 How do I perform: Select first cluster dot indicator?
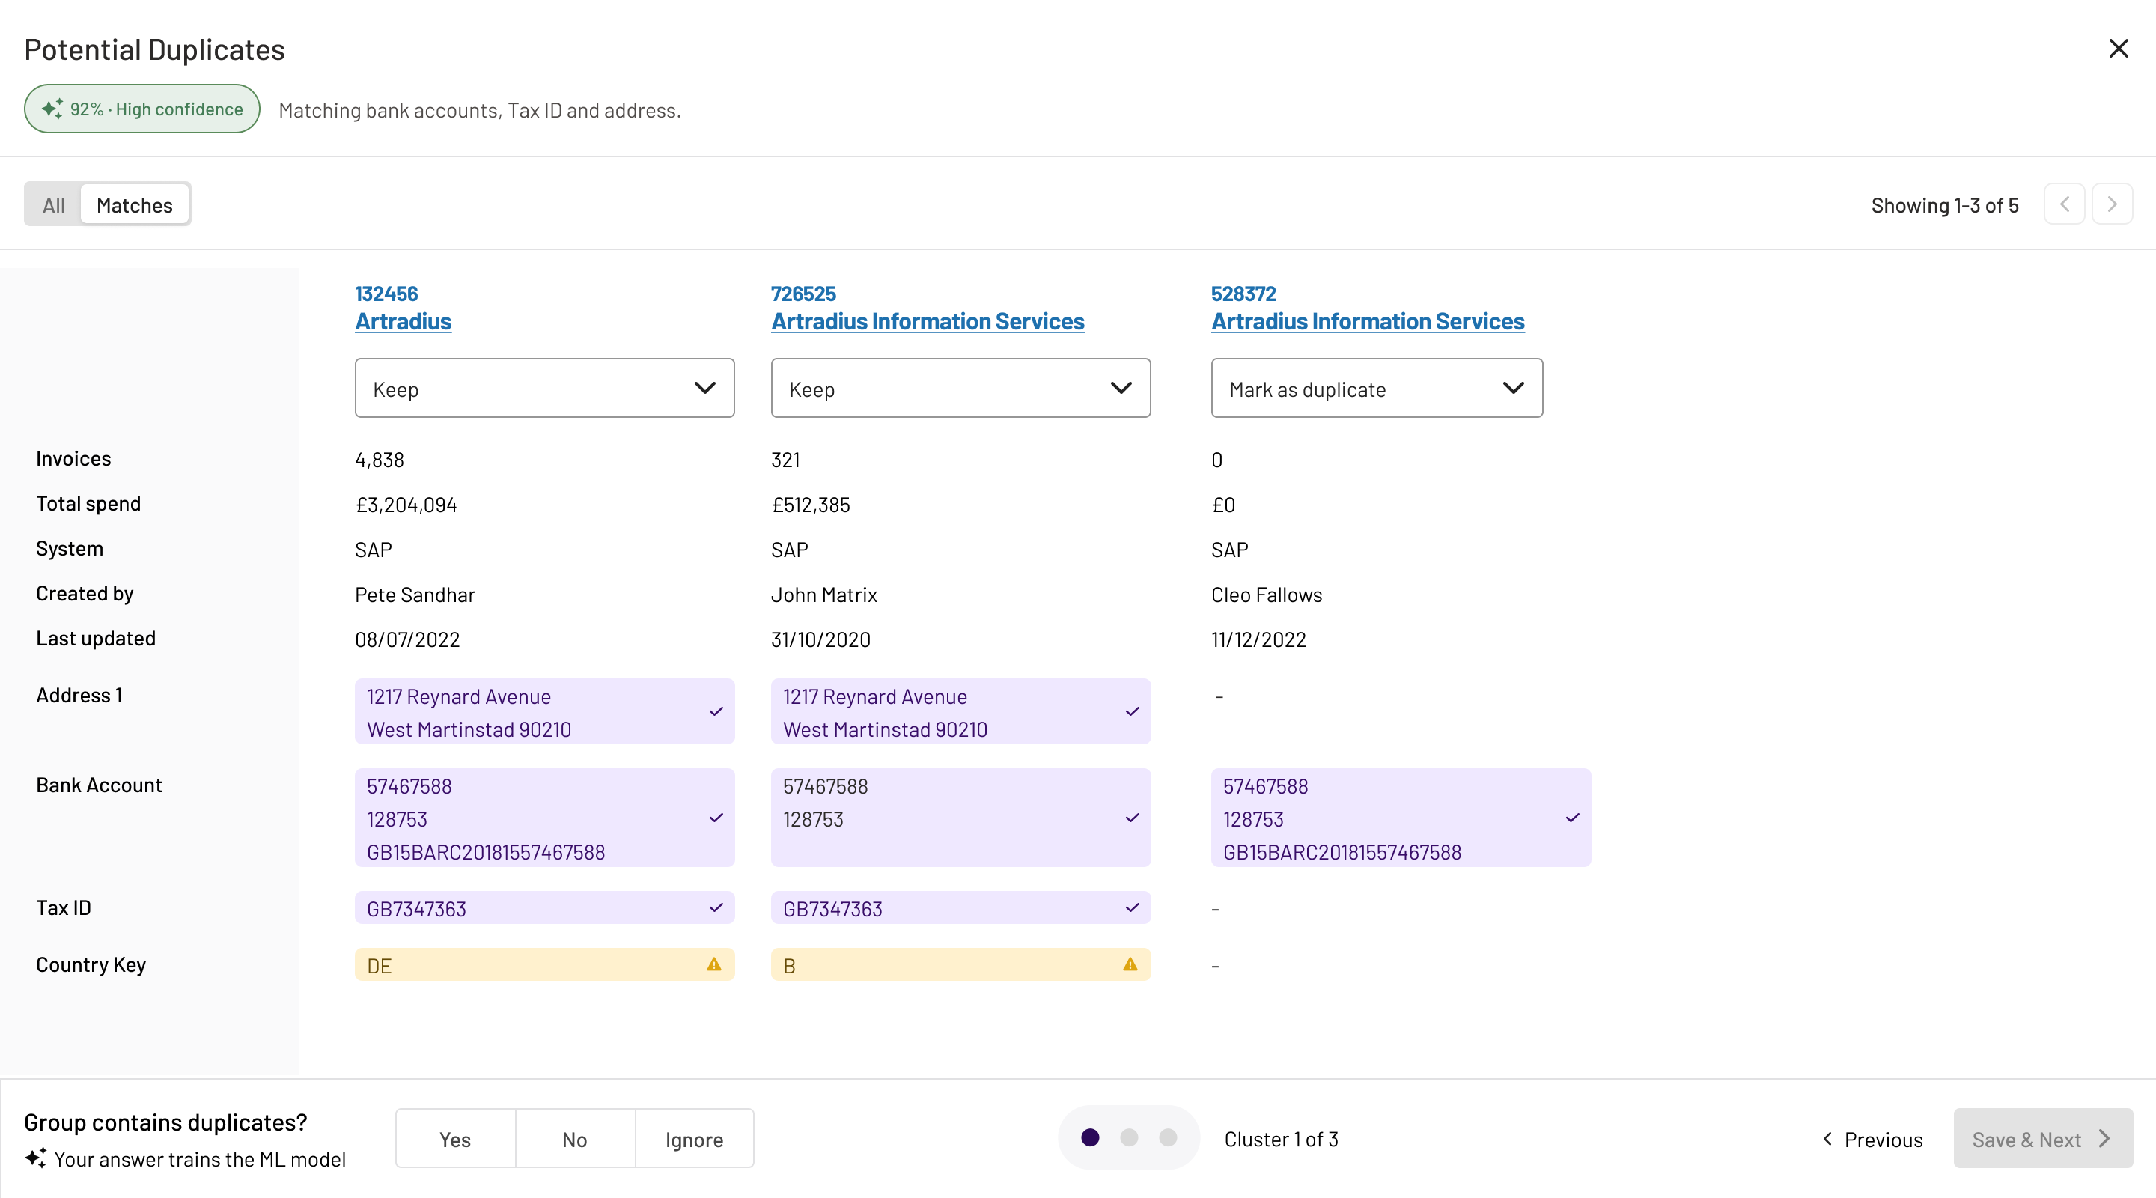pos(1090,1137)
